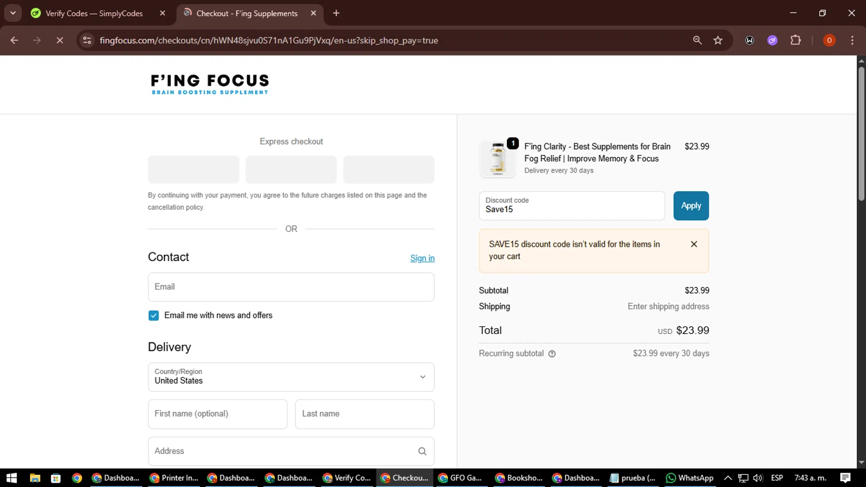Click the F'ING FOCUS logo
Screen dimensions: 866x487
click(x=210, y=84)
